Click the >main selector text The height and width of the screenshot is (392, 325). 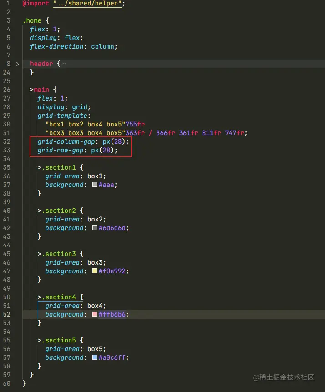pos(40,90)
